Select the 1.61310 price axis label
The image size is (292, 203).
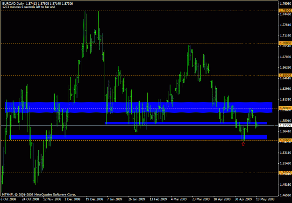[285, 100]
